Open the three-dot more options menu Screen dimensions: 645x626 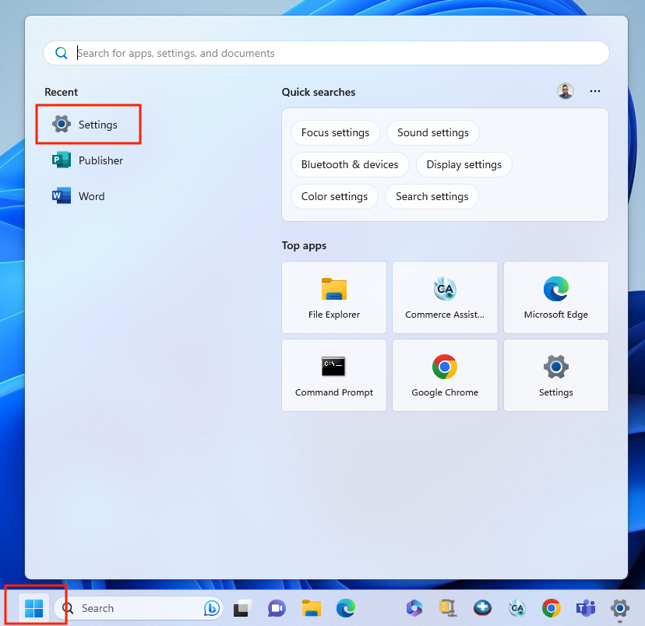pos(595,91)
